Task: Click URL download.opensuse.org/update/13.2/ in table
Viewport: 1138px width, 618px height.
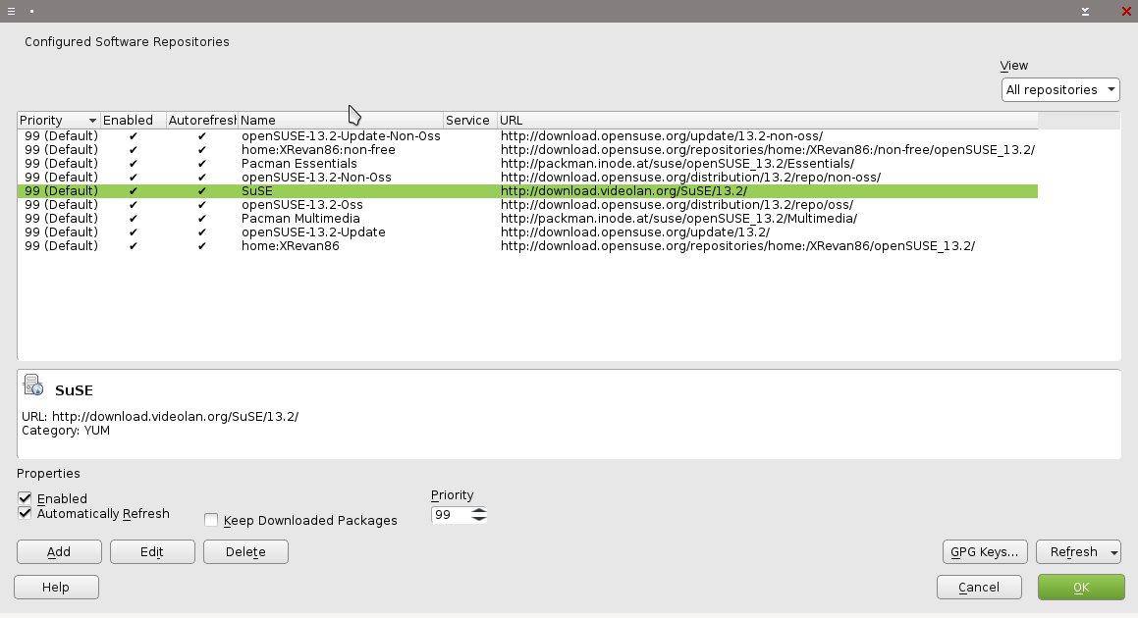Action: coord(635,232)
